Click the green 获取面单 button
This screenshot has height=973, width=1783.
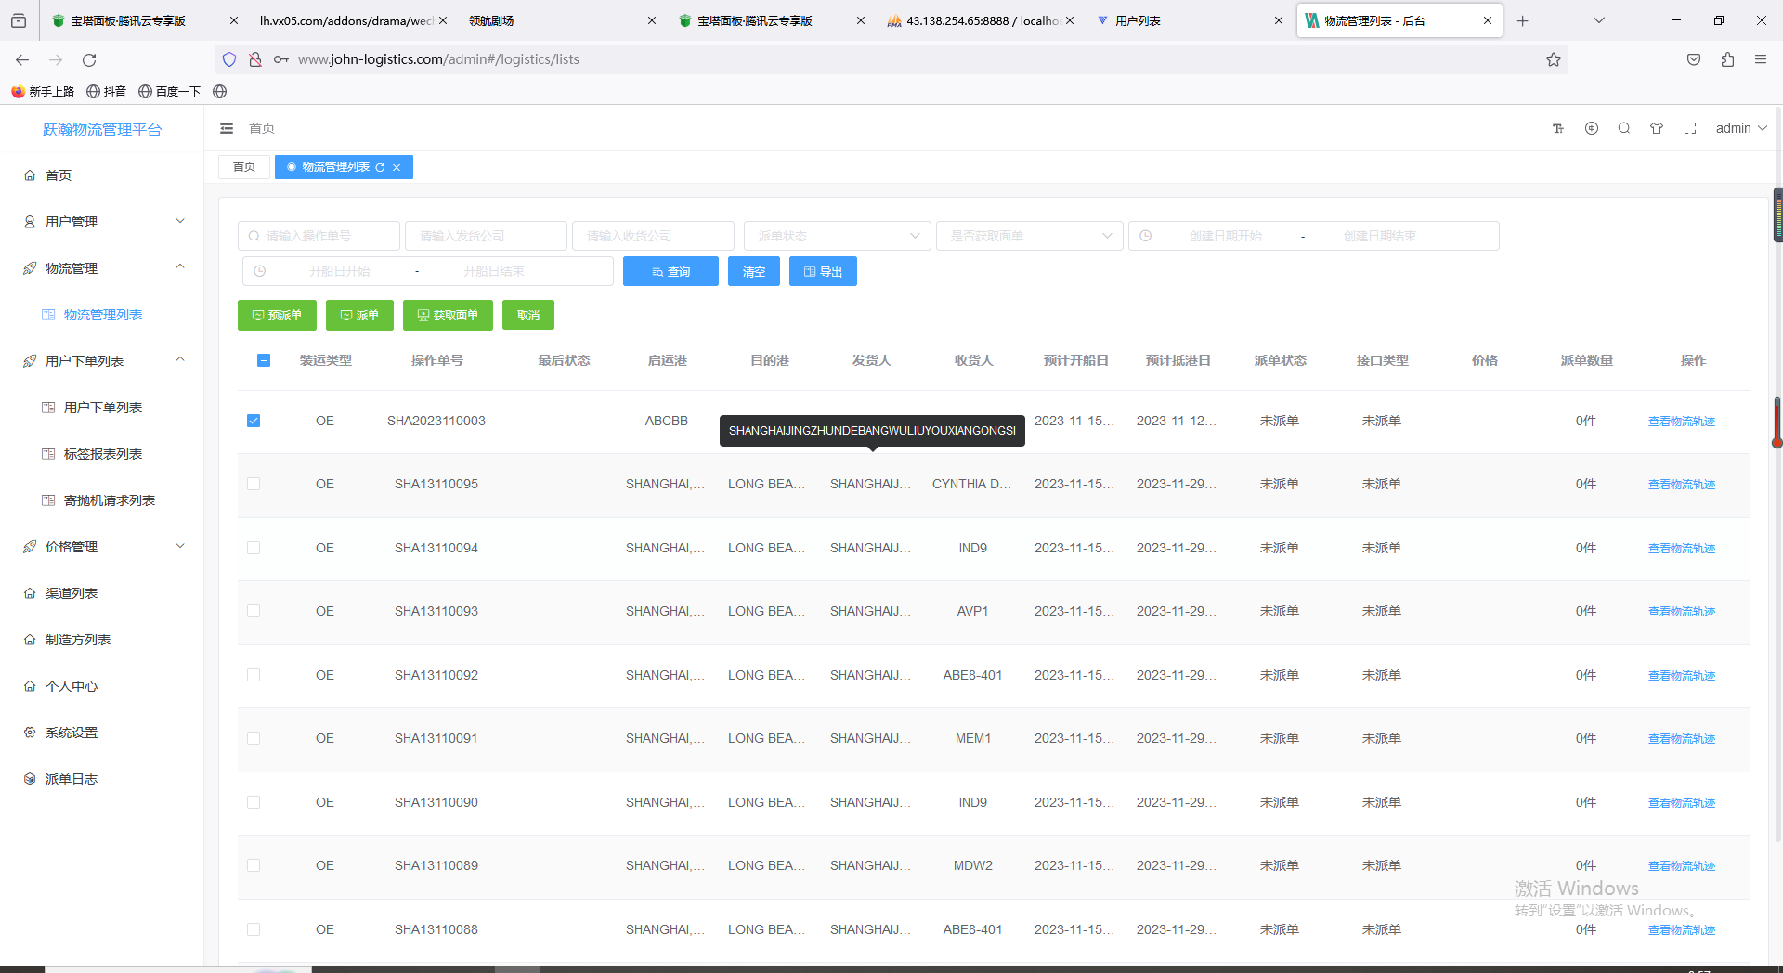(x=448, y=315)
